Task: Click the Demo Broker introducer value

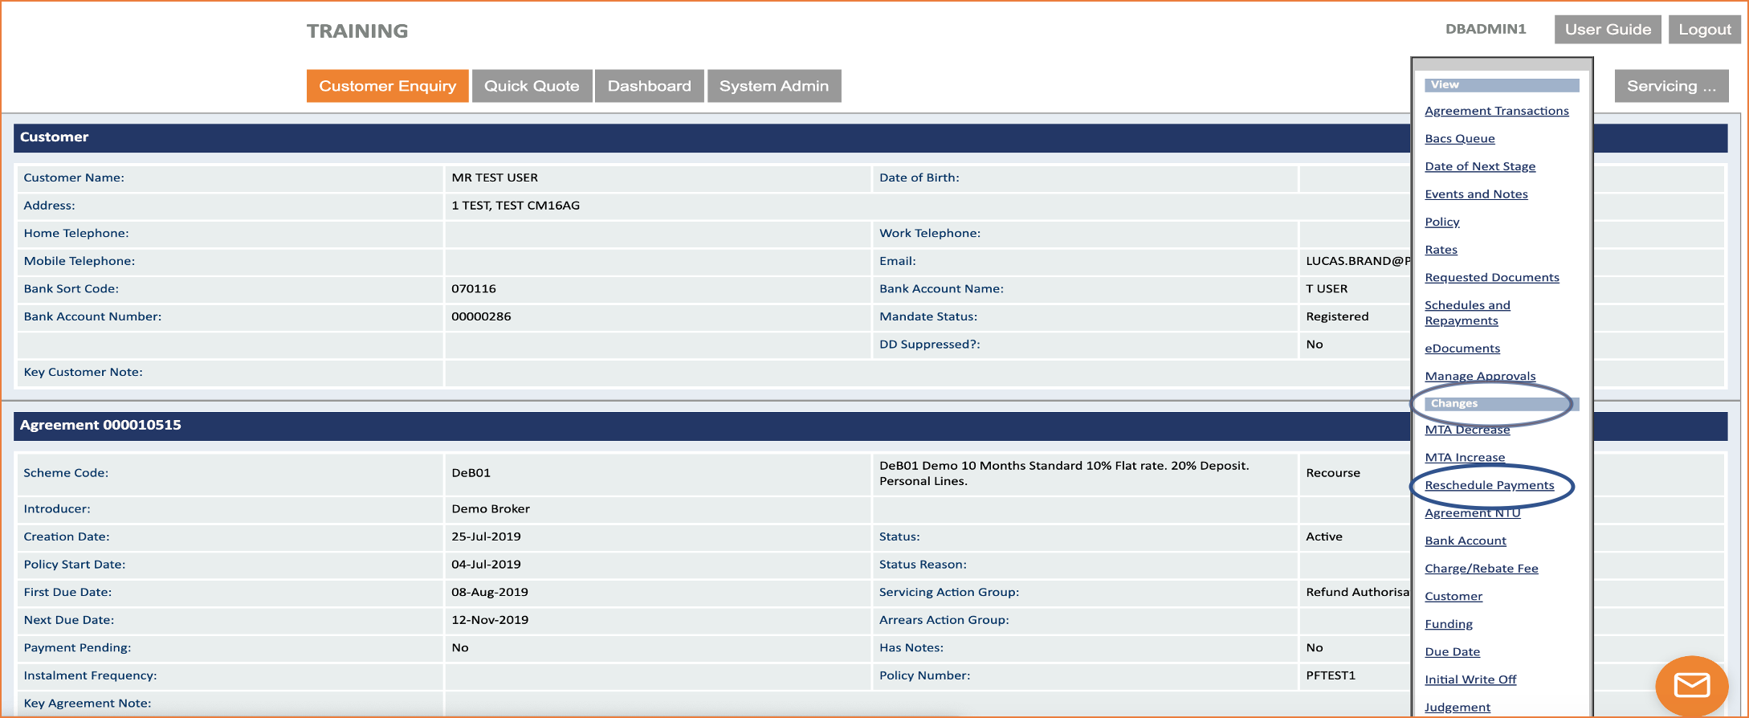Action: 491,508
